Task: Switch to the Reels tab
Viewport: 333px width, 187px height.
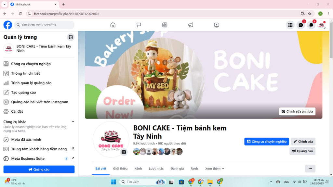Action: click(x=194, y=168)
